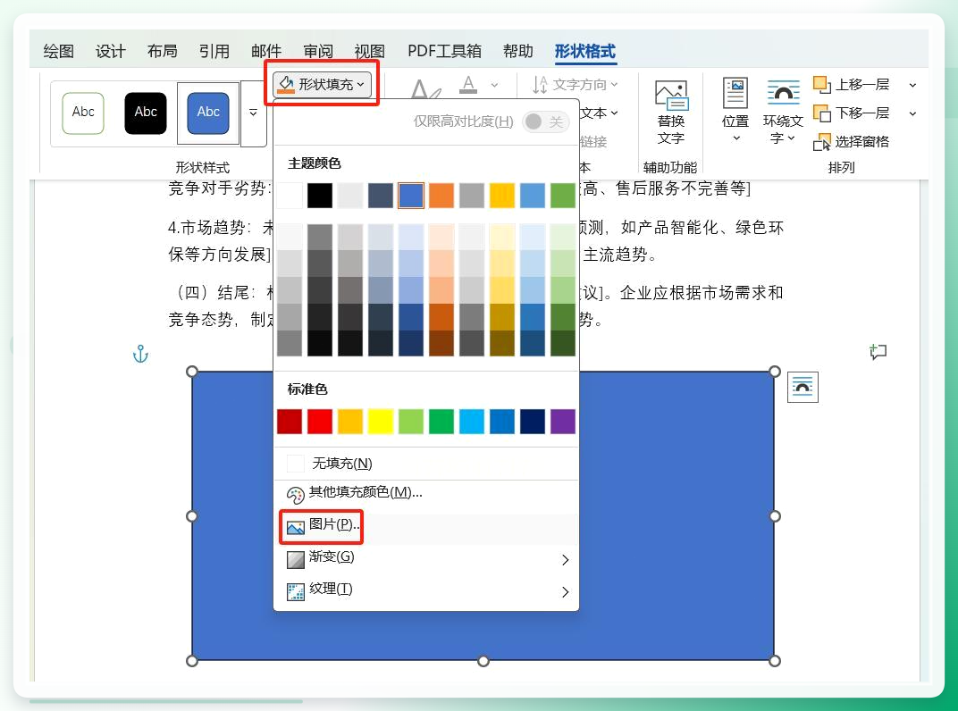
Task: Click the 上移一层 bring forward icon
Action: (822, 84)
